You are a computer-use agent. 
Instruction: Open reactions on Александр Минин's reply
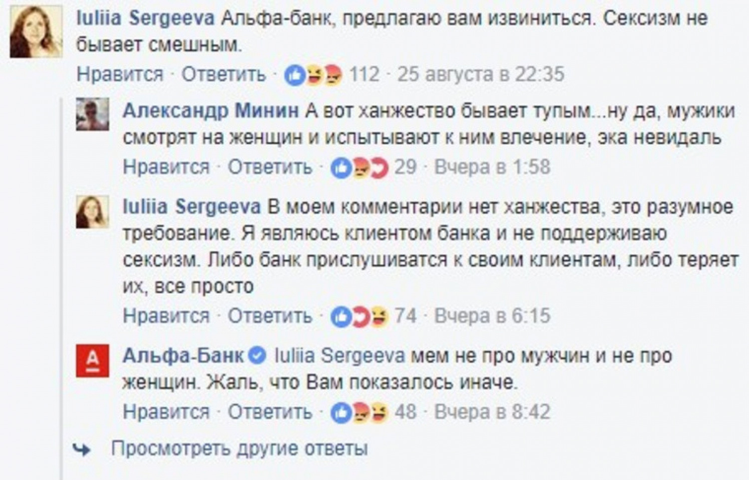[x=360, y=168]
